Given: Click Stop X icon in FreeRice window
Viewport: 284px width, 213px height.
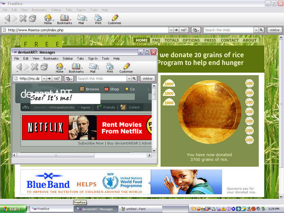Looking at the screenshot, I should click(x=23, y=18).
